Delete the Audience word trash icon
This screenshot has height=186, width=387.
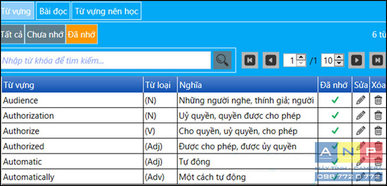[378, 100]
